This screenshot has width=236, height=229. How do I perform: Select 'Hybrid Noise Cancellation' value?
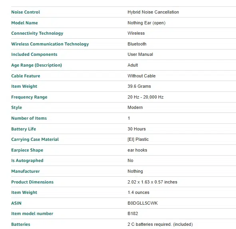point(153,12)
